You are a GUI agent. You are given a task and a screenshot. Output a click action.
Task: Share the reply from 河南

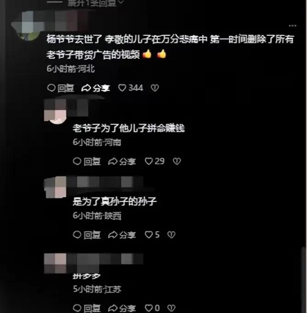click(122, 161)
